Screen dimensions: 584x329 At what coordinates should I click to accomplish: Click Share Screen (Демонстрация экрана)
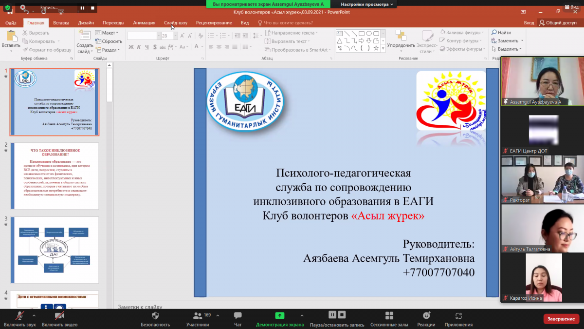(280, 319)
